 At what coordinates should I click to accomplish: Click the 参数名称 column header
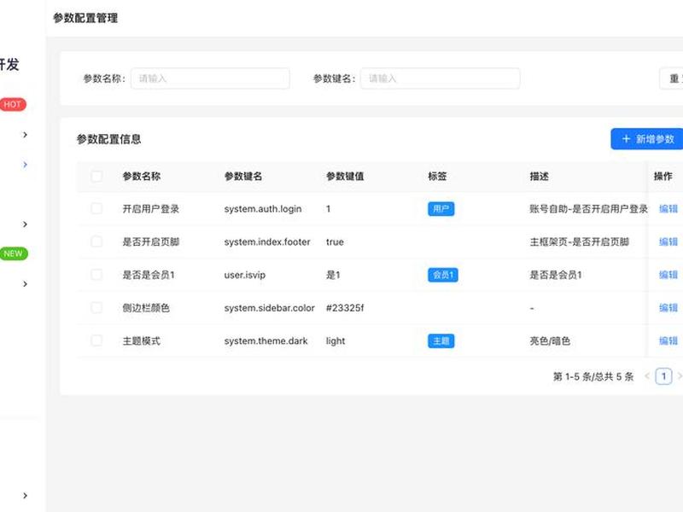142,177
